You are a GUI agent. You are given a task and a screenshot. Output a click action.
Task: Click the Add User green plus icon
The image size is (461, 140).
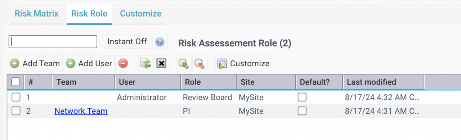(71, 64)
